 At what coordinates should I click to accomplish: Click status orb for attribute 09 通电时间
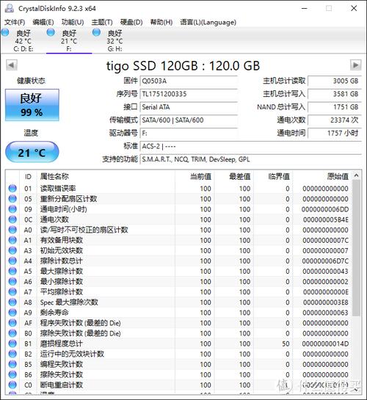tap(12, 209)
